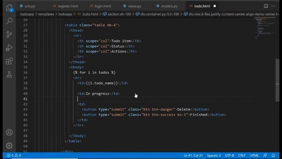Screen dimensions: 282x159
Task: Open the todo.html breadcrumb
Action: pyautogui.click(x=88, y=14)
